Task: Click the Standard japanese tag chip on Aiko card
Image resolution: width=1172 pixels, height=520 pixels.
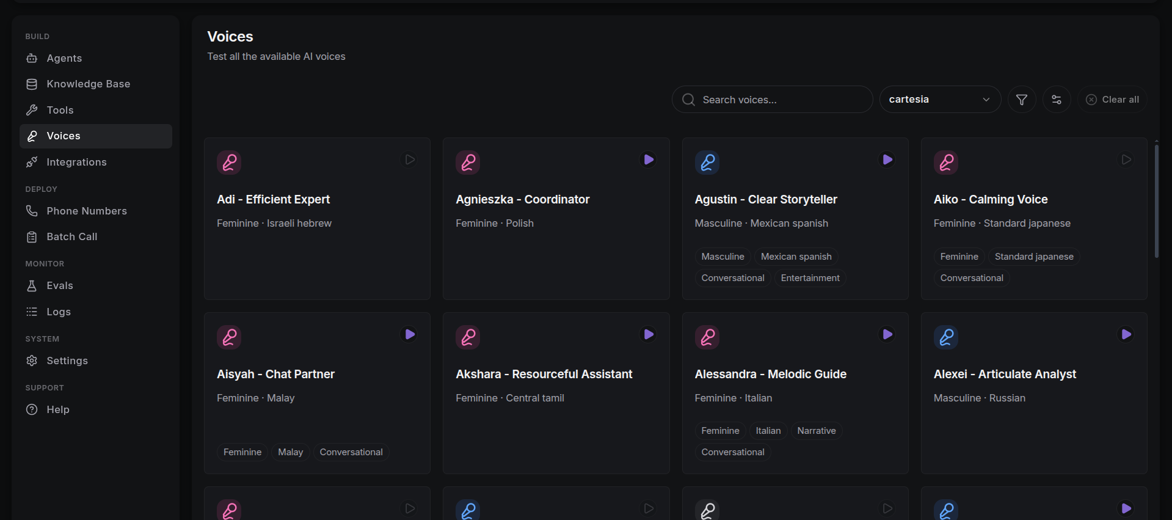Action: (x=1034, y=257)
